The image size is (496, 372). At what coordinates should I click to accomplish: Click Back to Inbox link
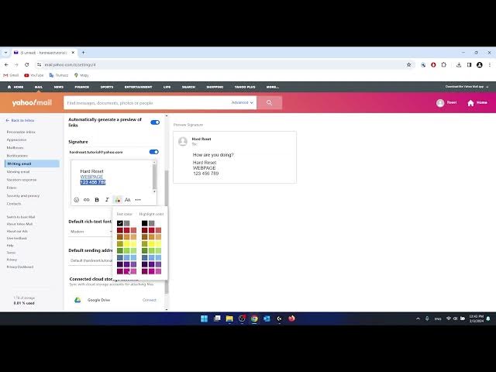[21, 120]
